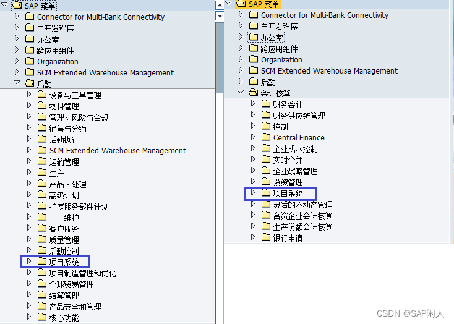454x324 pixels.
Task: Click the open 会计核算 folder icon in right tree
Action: click(254, 93)
